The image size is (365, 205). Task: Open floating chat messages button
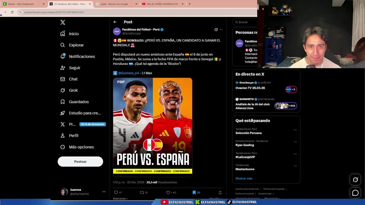(x=355, y=193)
